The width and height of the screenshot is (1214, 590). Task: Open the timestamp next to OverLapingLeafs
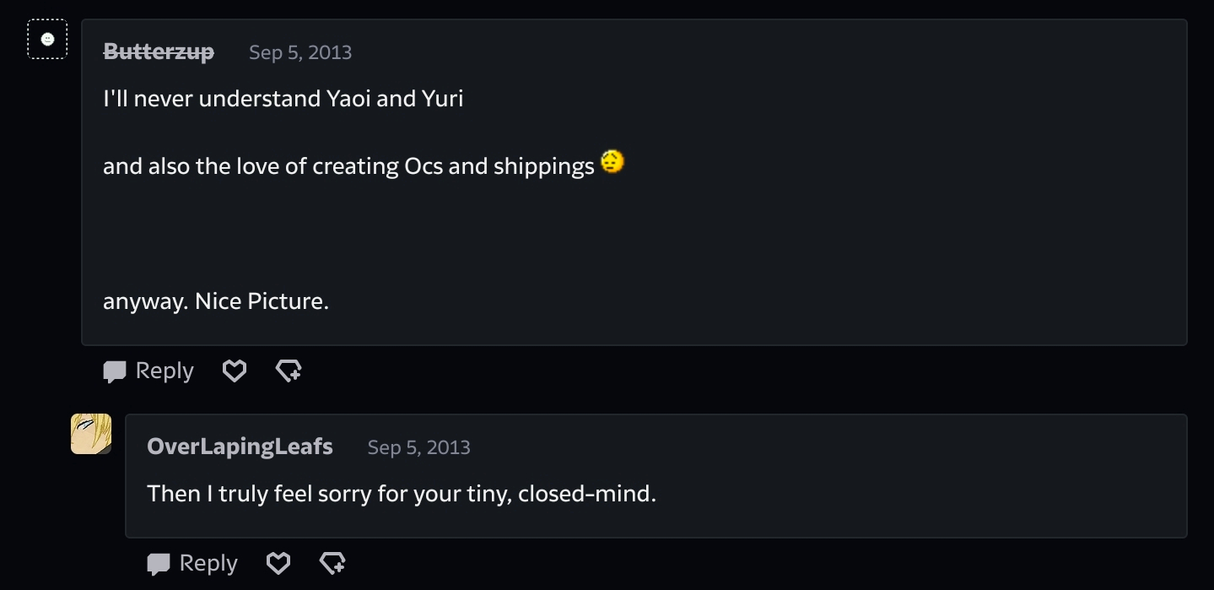(418, 447)
